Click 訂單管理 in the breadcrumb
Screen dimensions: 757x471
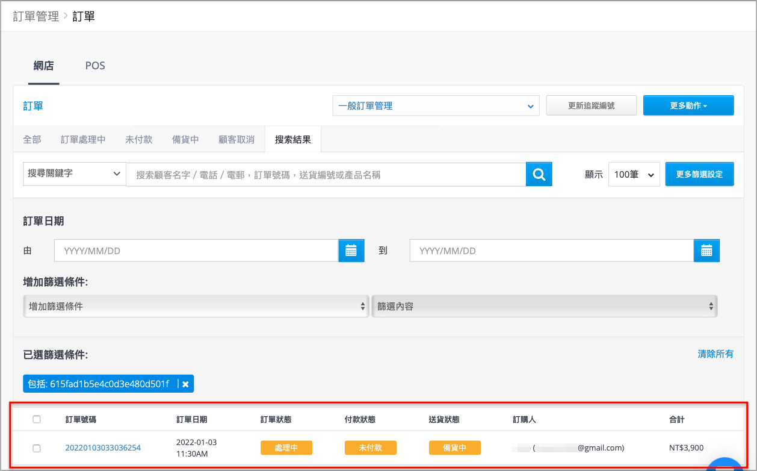36,16
